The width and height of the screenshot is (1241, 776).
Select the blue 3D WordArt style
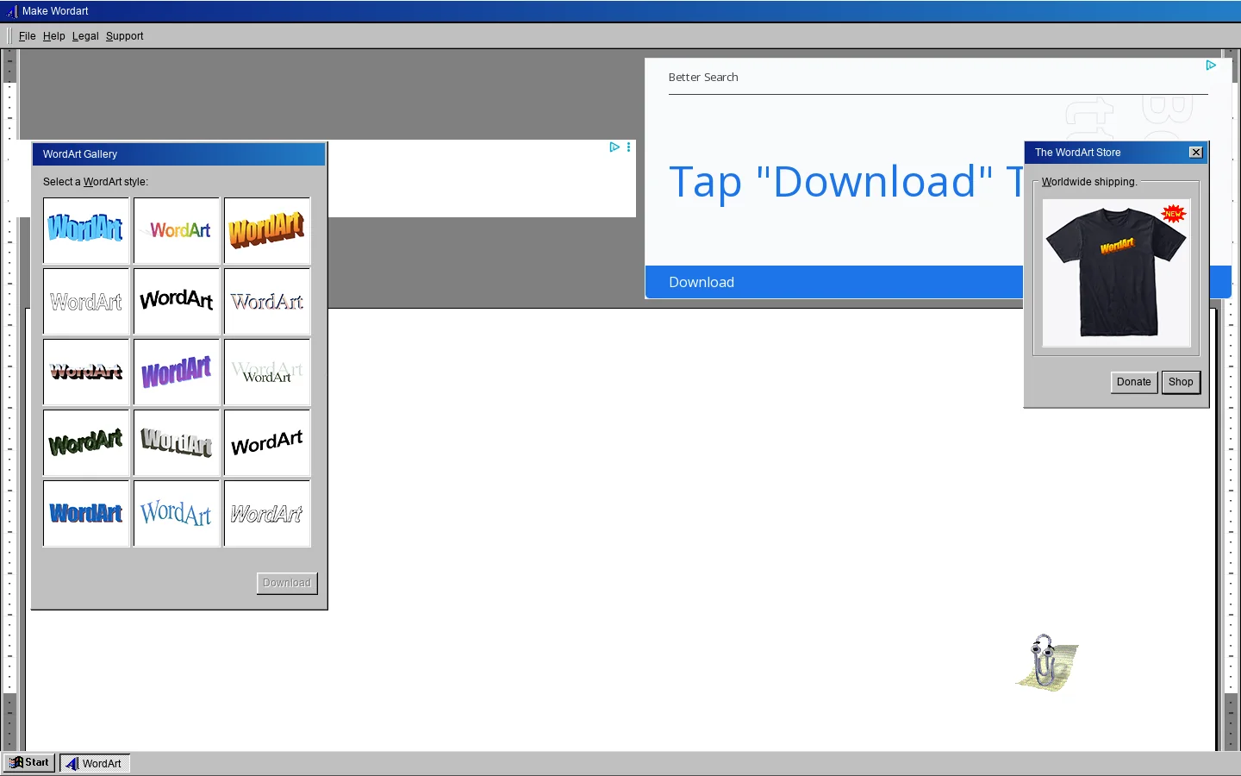coord(86,230)
